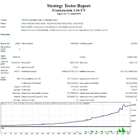Click 'consecutive losses (loss in money)' label

pos(93,93)
